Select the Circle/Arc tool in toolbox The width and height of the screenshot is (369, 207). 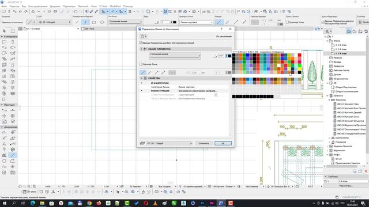4,161
